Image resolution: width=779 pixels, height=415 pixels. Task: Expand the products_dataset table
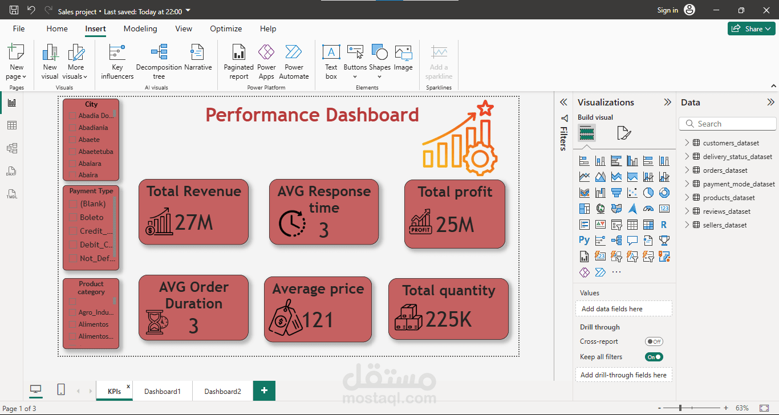[687, 197]
